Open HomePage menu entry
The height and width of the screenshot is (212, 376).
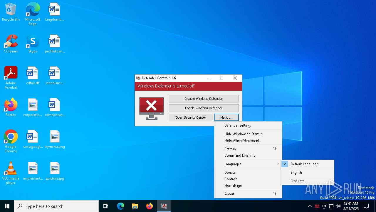[x=248, y=185]
